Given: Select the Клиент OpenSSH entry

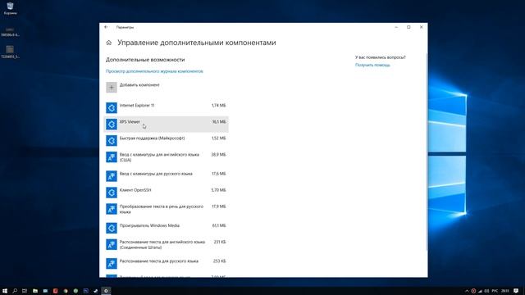Looking at the screenshot, I should [167, 193].
